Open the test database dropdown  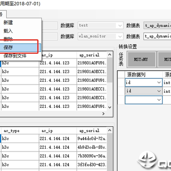tap(120, 25)
